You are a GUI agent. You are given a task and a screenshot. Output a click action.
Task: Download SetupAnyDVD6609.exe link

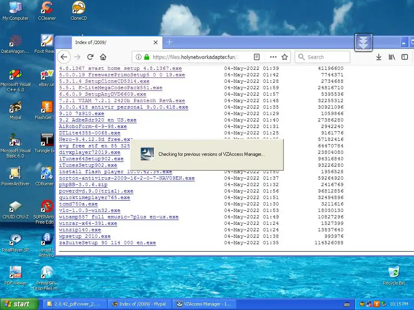102,94
